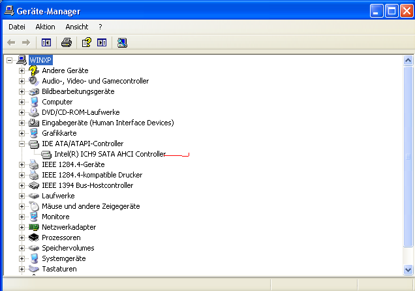
Task: Click the Netzwerkadapter network card icon
Action: coord(34,227)
